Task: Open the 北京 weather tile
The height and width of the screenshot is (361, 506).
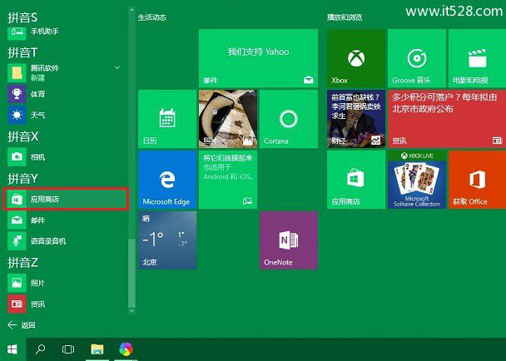Action: pyautogui.click(x=167, y=240)
